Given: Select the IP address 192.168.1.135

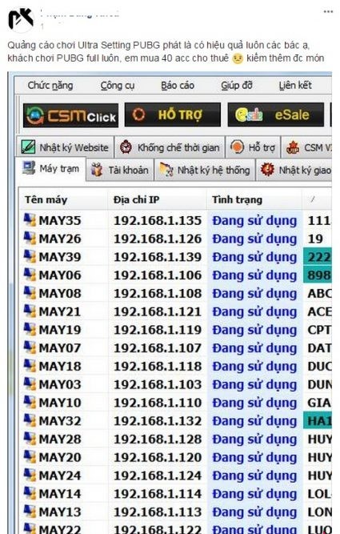Looking at the screenshot, I should [158, 221].
